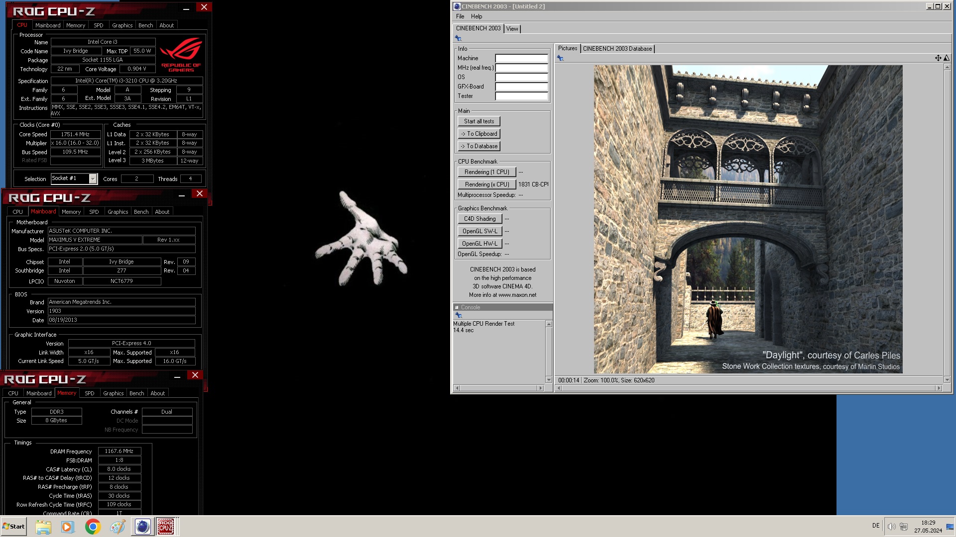This screenshot has height=537, width=956.
Task: Click the Intel(R) Core i3-3210 specification text
Action: pyautogui.click(x=126, y=81)
